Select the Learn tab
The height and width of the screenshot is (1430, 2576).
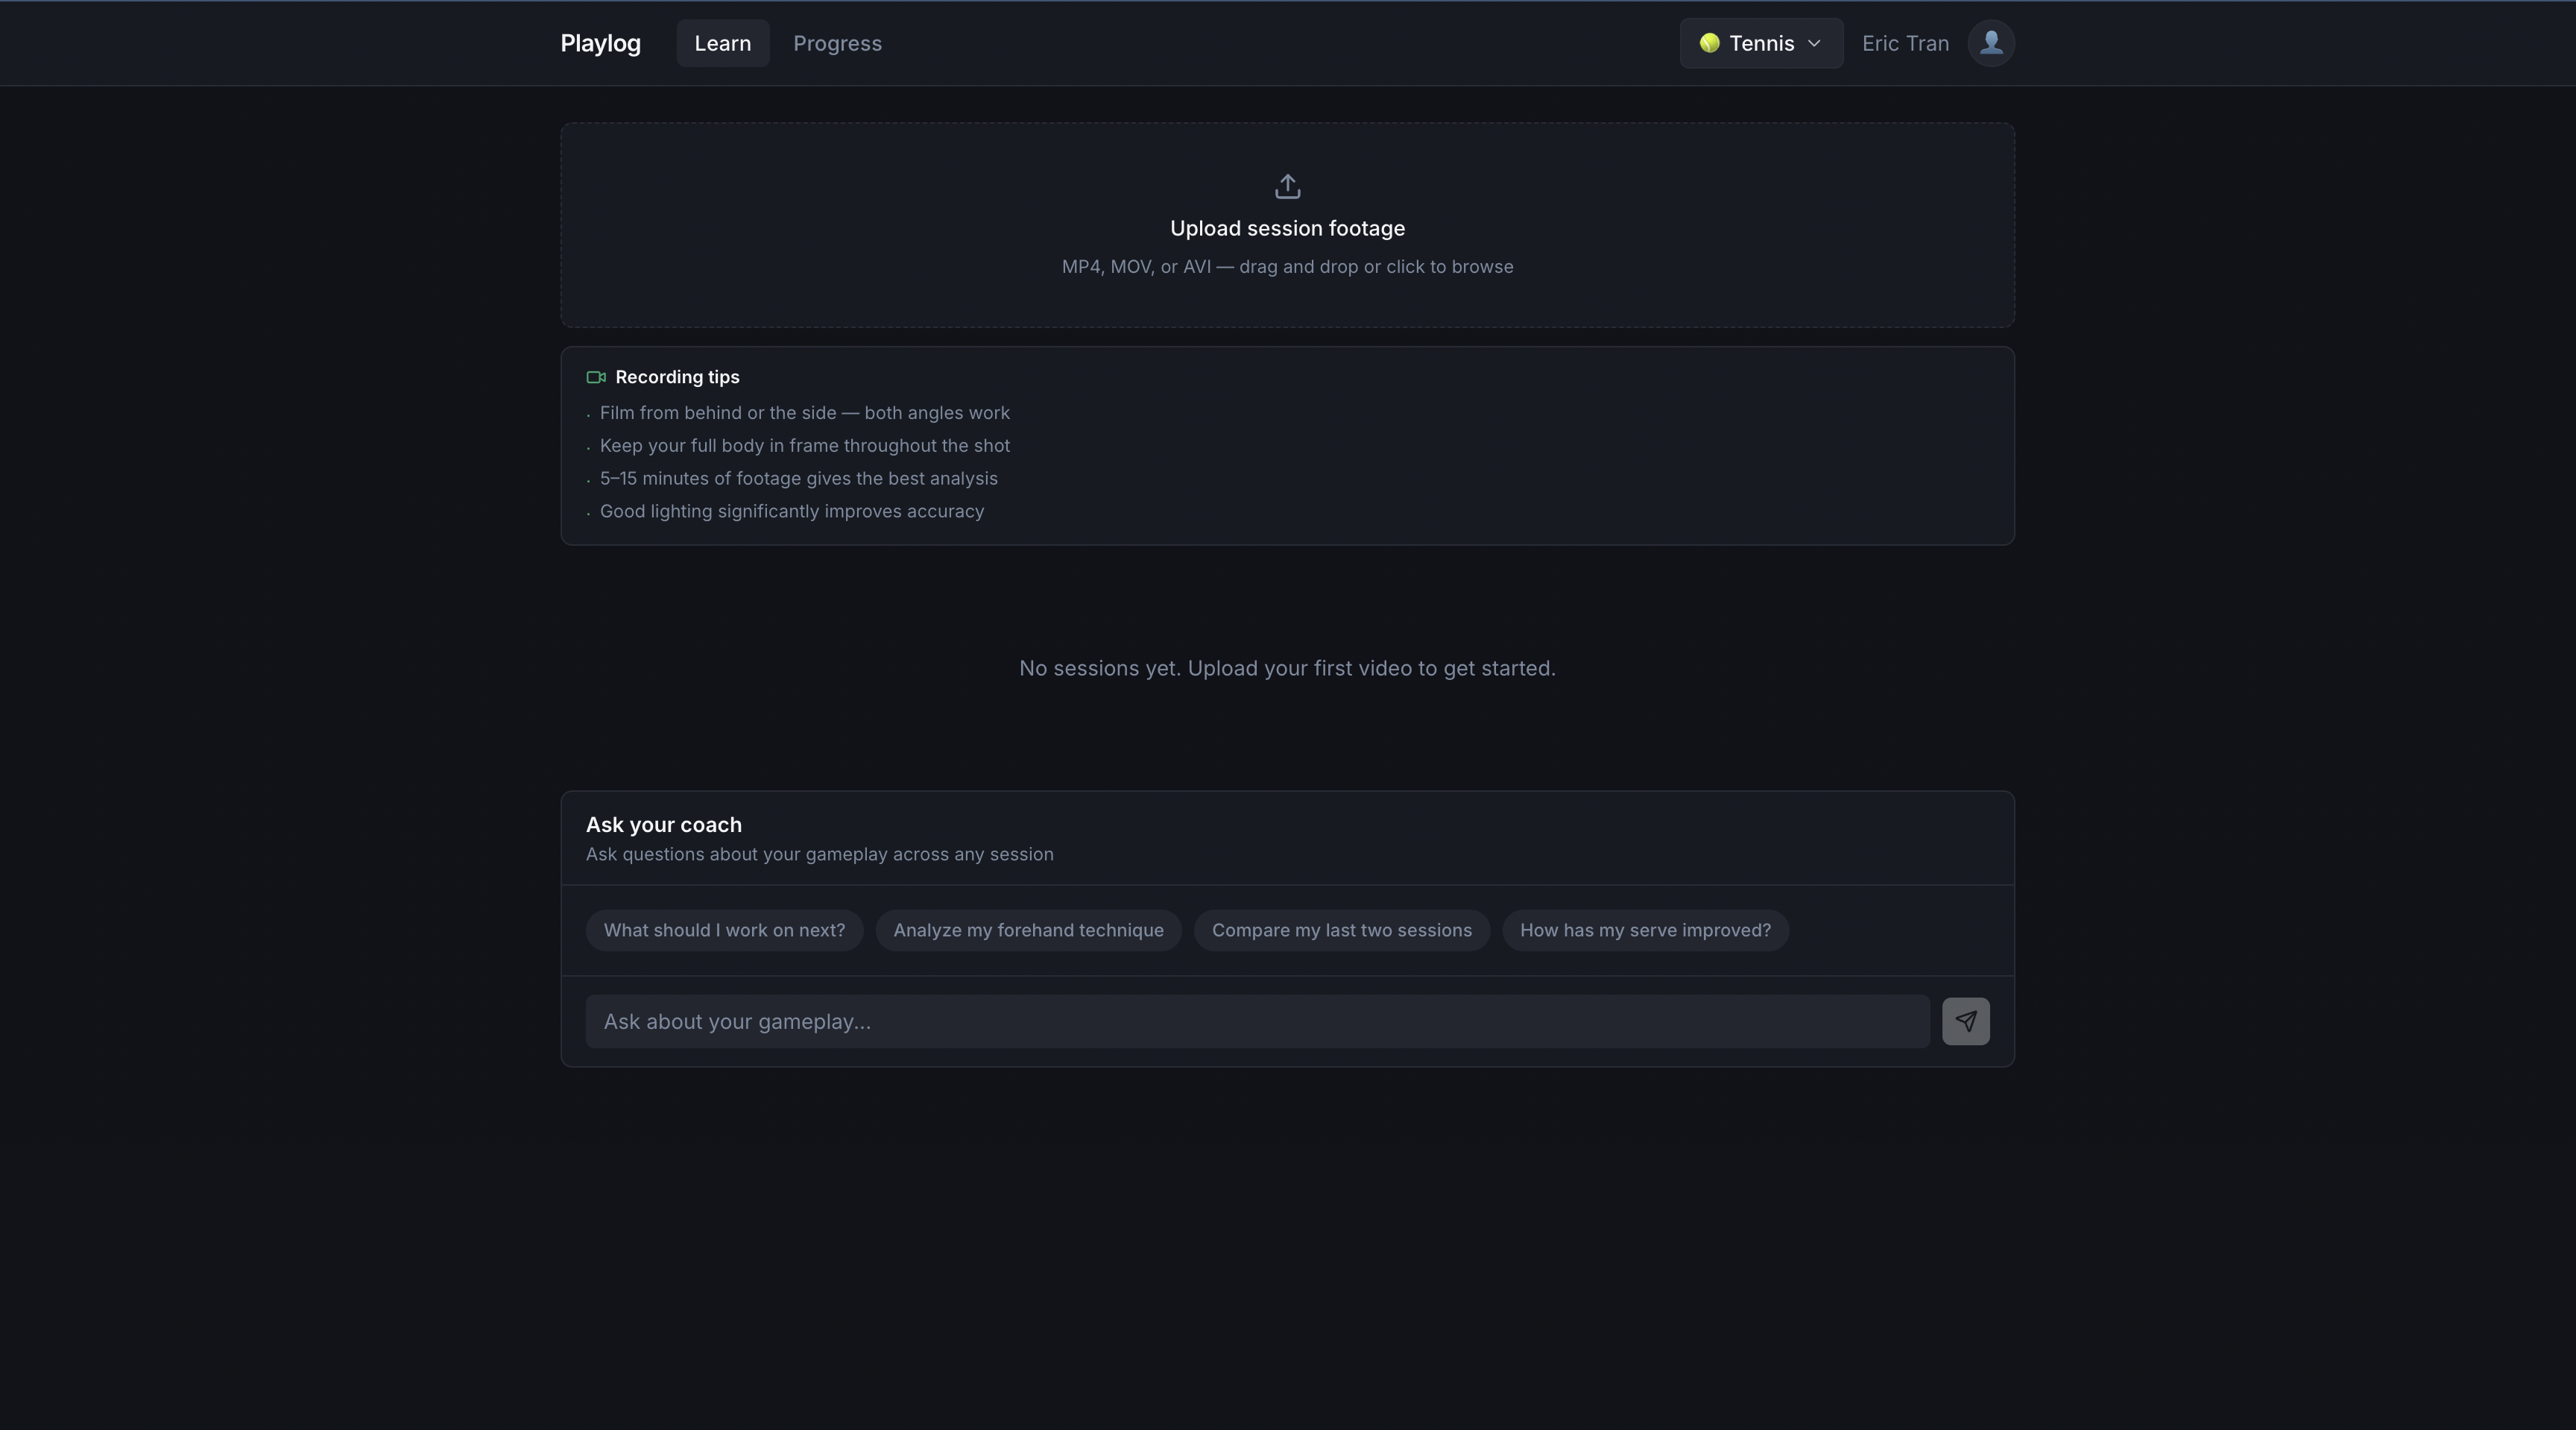pyautogui.click(x=722, y=43)
